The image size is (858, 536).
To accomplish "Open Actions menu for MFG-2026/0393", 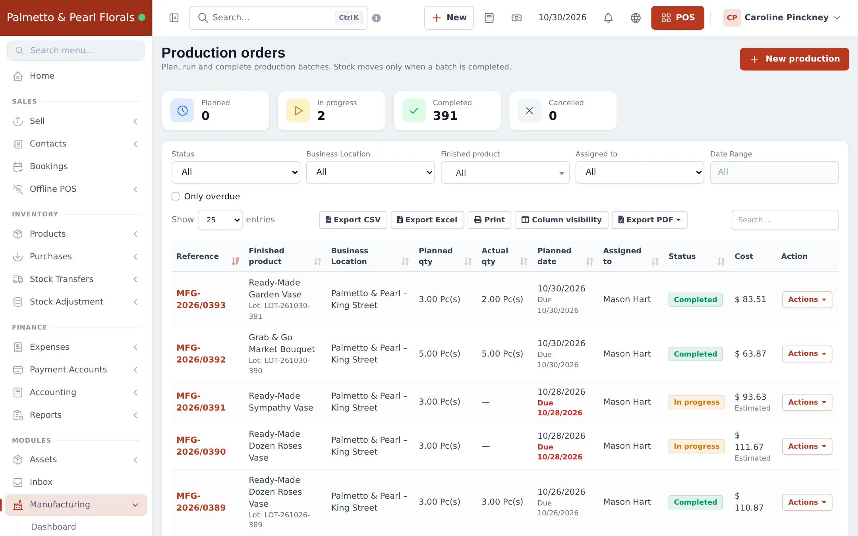I will (x=807, y=299).
